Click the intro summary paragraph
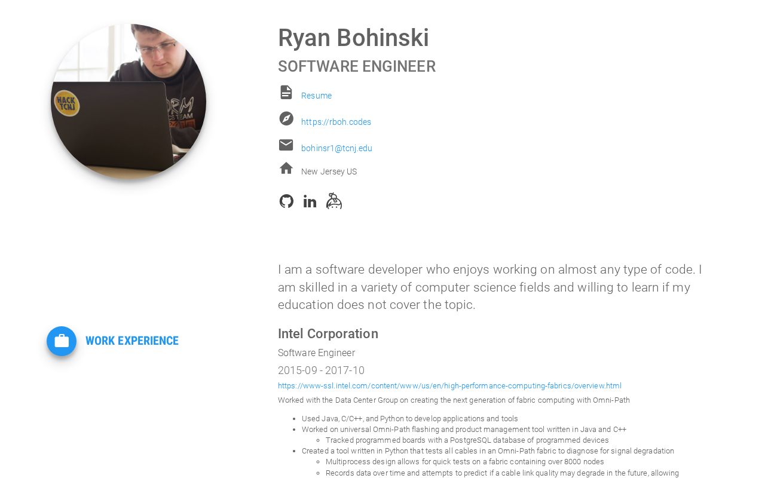 click(490, 287)
